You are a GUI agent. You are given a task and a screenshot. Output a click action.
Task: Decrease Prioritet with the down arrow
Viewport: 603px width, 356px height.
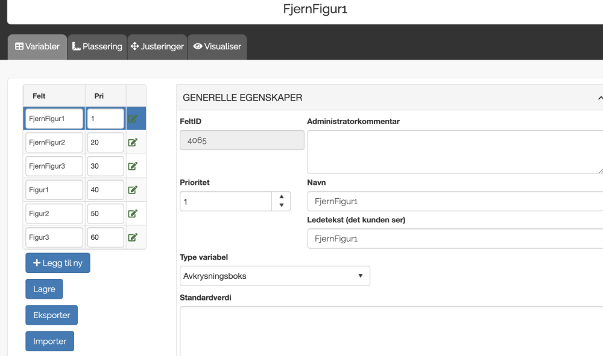coord(281,205)
